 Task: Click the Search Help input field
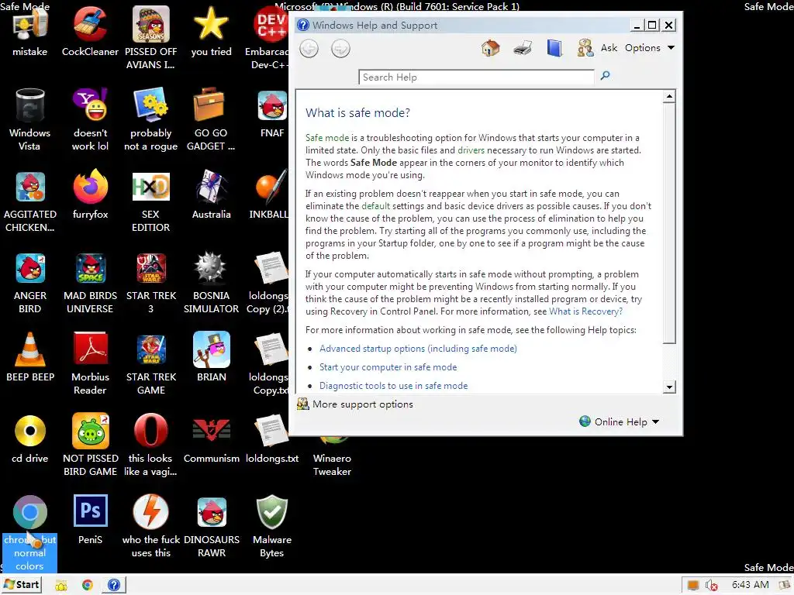coord(476,77)
